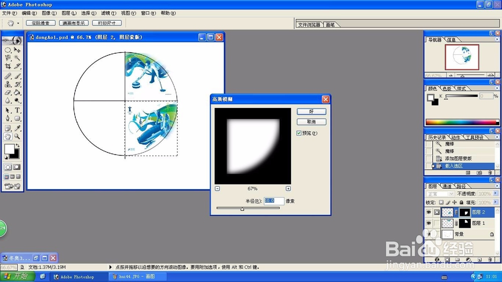Image resolution: width=502 pixels, height=282 pixels.
Task: Open the 填充 fill slider arrow
Action: tap(495, 202)
